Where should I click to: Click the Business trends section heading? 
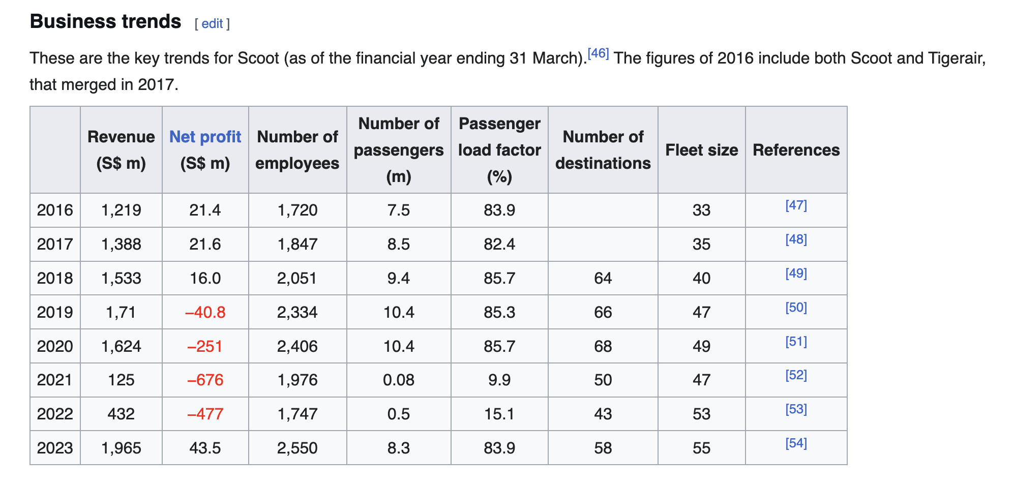click(105, 22)
